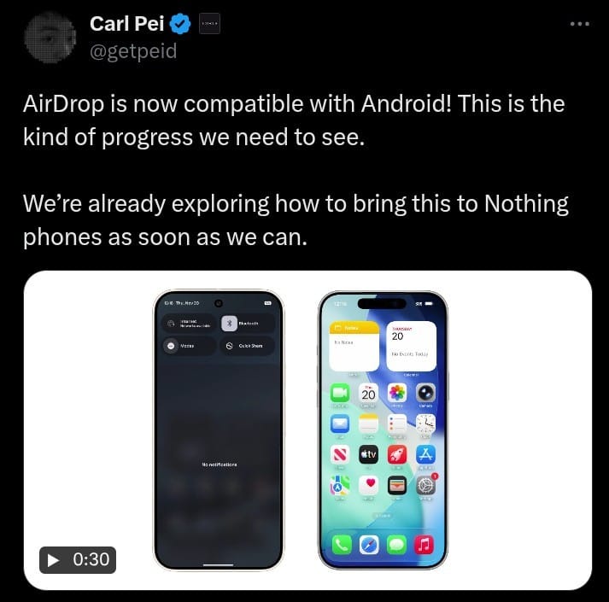Click the blue verified badge

point(181,24)
